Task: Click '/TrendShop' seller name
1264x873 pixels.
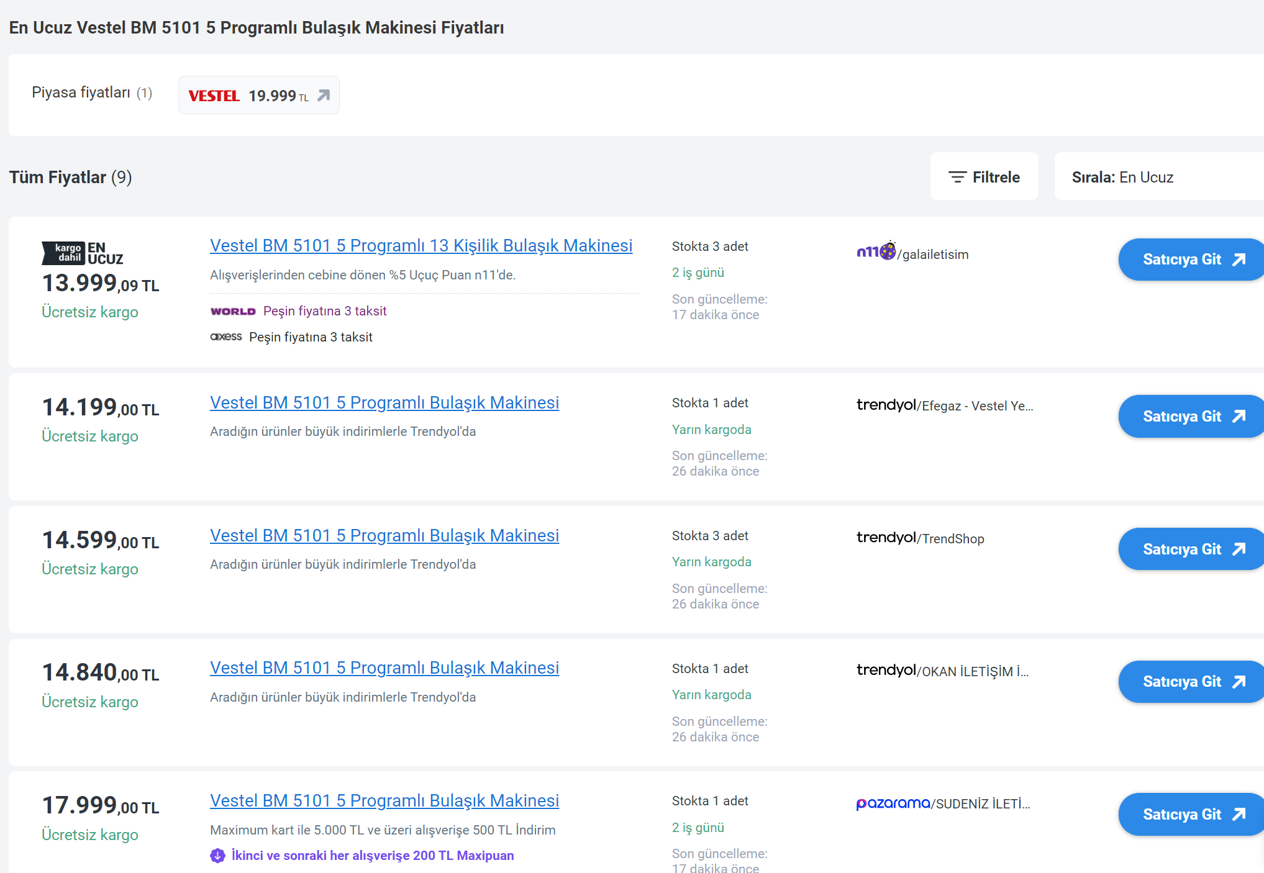Action: (951, 539)
